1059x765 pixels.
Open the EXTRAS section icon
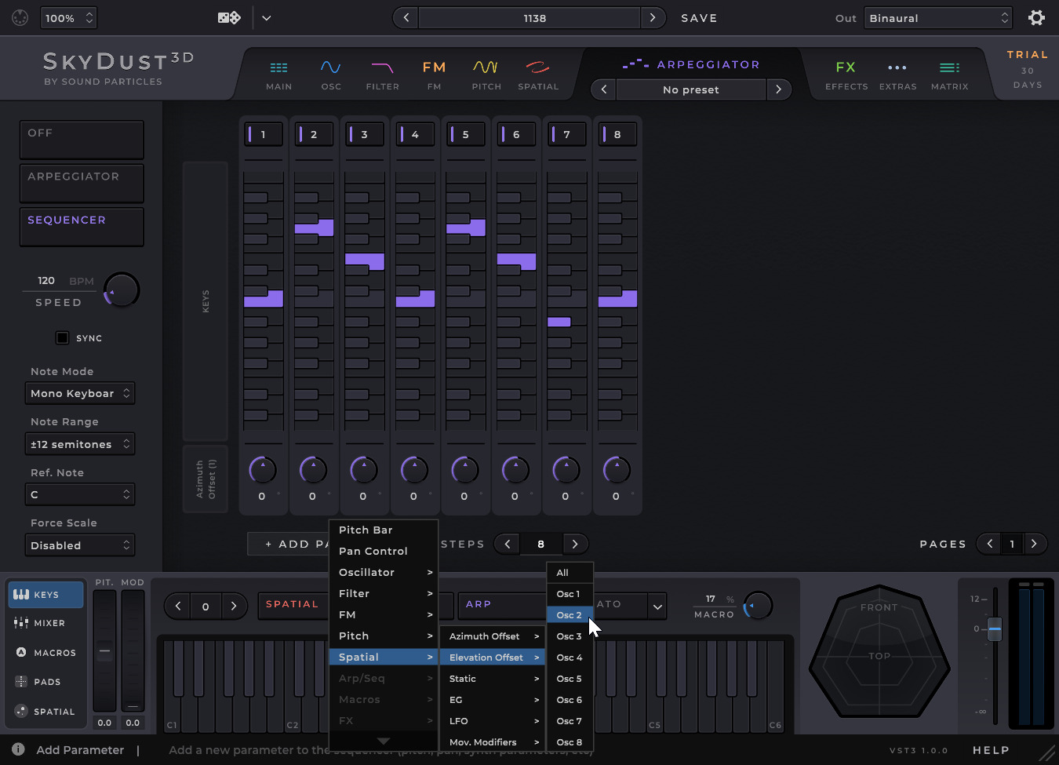[x=897, y=68]
